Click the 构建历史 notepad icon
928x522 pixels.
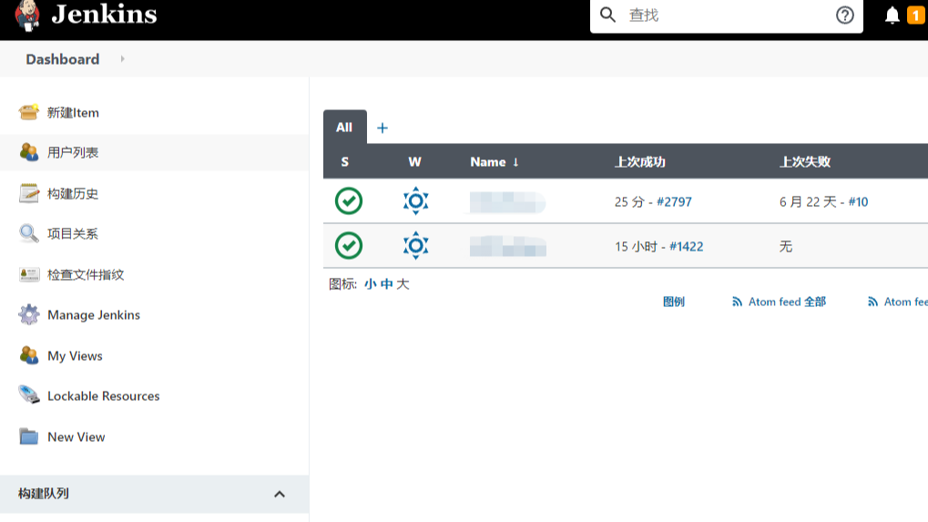[x=28, y=193]
